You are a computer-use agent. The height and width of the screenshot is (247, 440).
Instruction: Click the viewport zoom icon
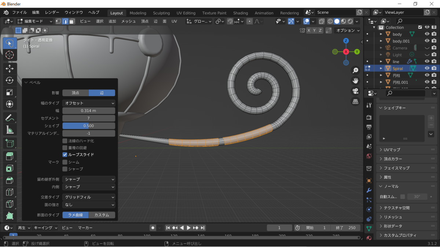click(x=355, y=70)
